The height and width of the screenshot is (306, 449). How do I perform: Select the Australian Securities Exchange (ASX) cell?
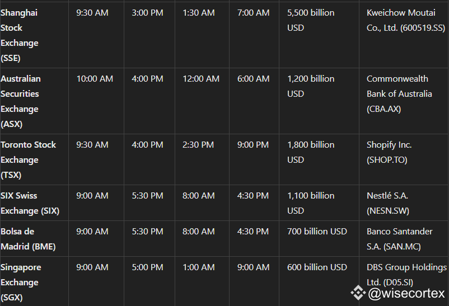click(x=34, y=101)
